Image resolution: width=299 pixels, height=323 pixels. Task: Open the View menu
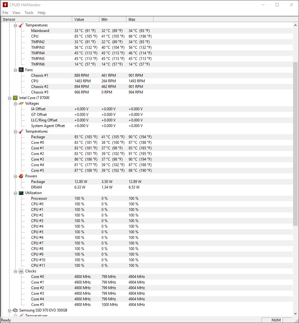(16, 12)
